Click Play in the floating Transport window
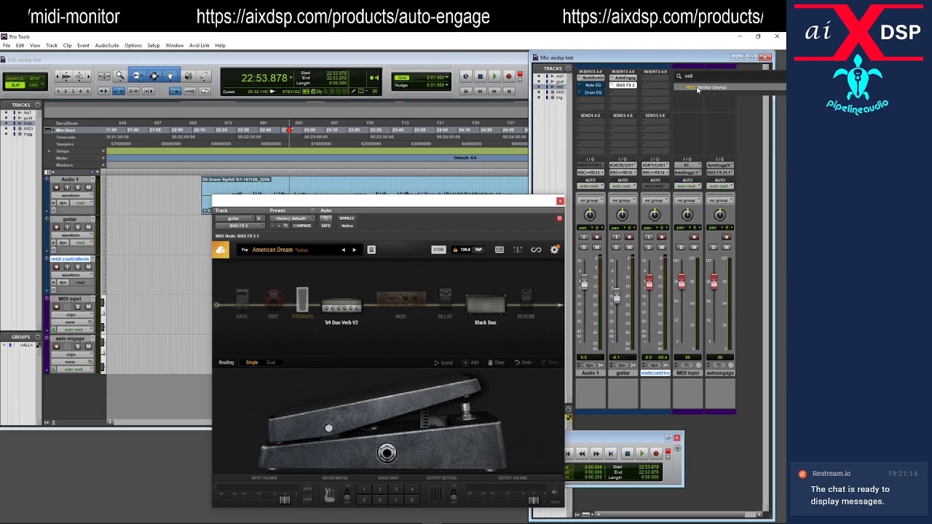 [x=641, y=453]
